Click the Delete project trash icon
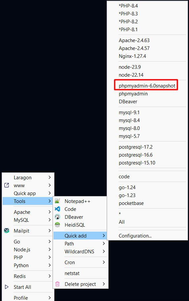Screen dimensions: 189x301 pos(58,284)
